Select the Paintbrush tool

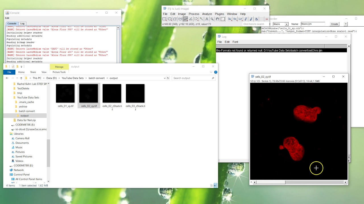(x=251, y=19)
